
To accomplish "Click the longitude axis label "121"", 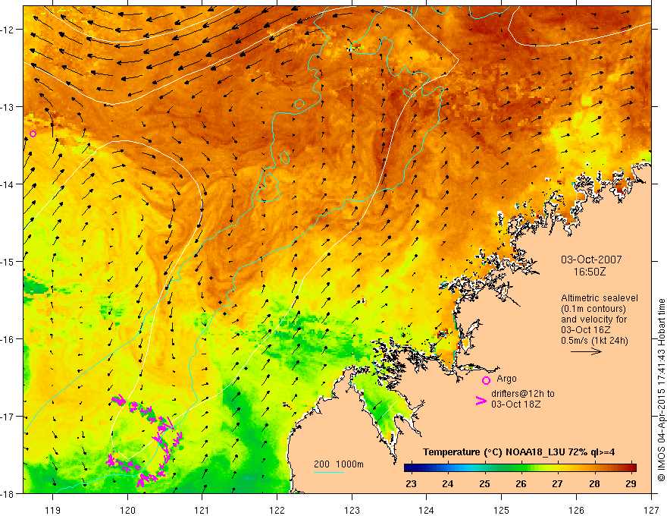I will click(202, 510).
